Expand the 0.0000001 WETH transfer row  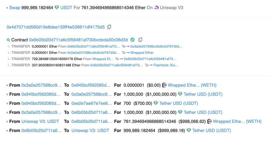(x=7, y=85)
